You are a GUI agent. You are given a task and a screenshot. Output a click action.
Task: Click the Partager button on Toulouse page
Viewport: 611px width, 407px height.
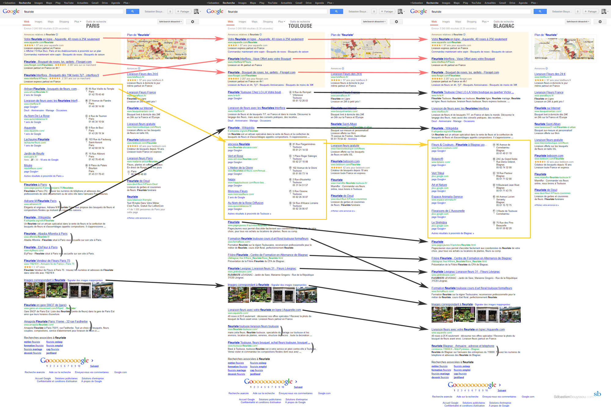[387, 12]
